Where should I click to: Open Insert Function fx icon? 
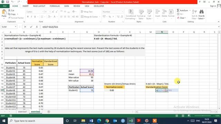(37, 27)
